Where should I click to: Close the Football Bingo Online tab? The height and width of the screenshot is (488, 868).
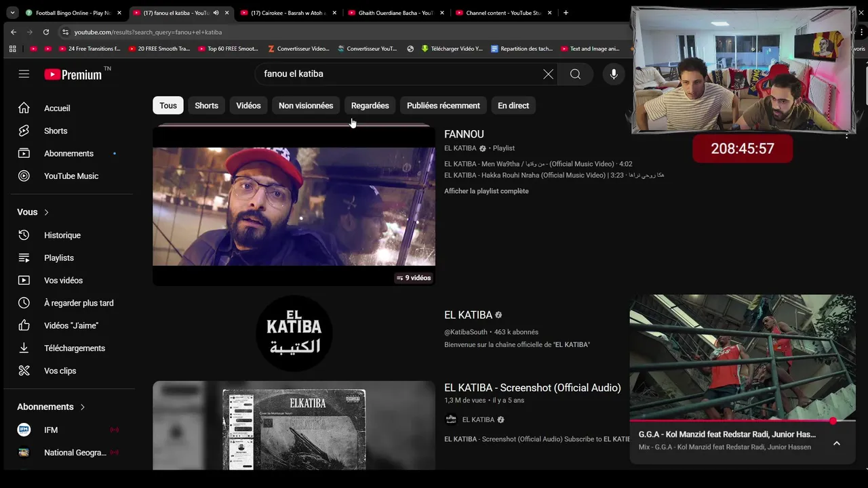click(119, 12)
